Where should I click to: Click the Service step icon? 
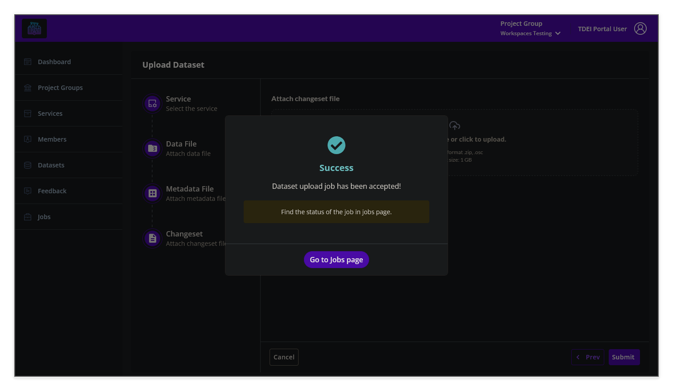click(152, 103)
